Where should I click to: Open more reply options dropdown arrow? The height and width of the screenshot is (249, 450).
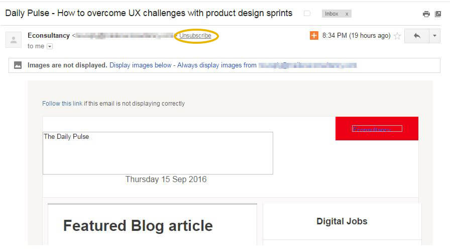click(434, 36)
